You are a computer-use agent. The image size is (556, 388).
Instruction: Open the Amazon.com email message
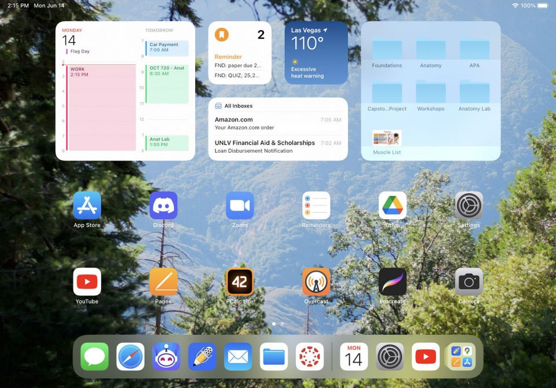278,123
